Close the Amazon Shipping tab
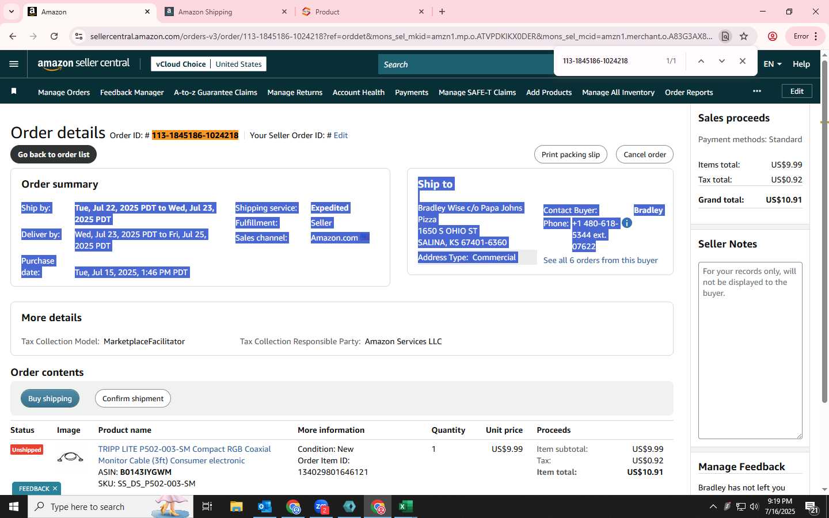The height and width of the screenshot is (518, 829). [x=284, y=12]
